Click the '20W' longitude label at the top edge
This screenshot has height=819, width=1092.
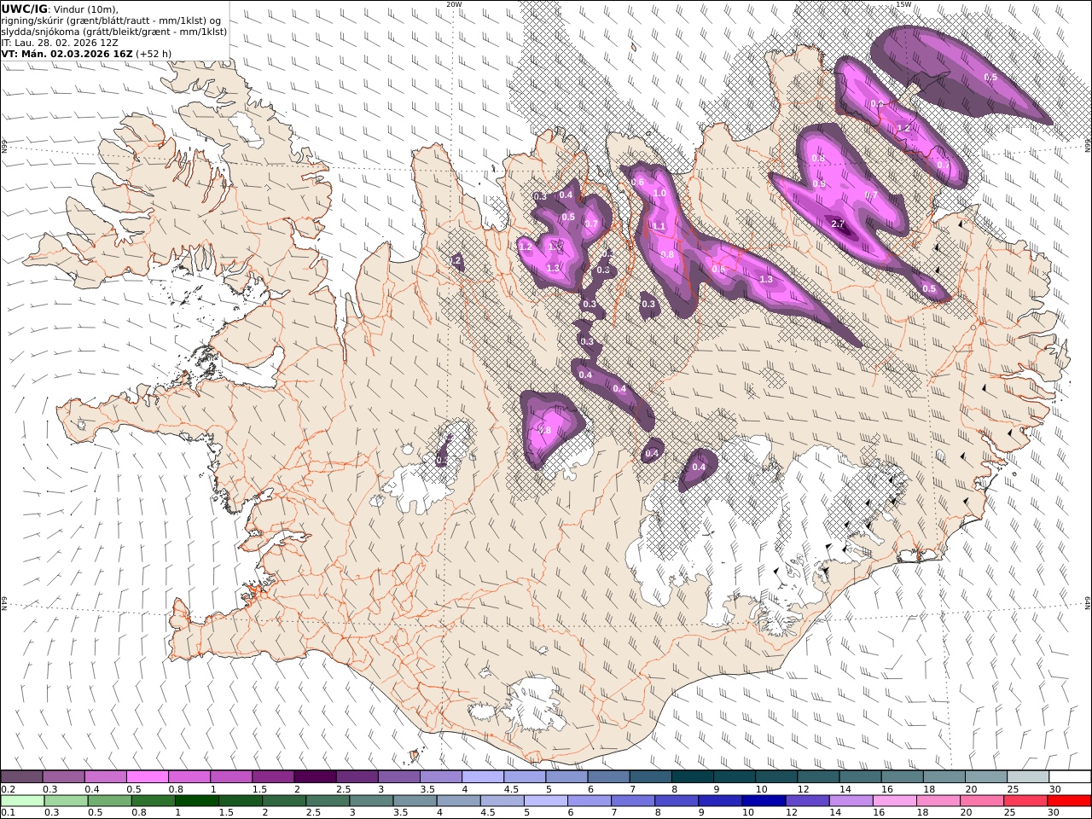(454, 4)
